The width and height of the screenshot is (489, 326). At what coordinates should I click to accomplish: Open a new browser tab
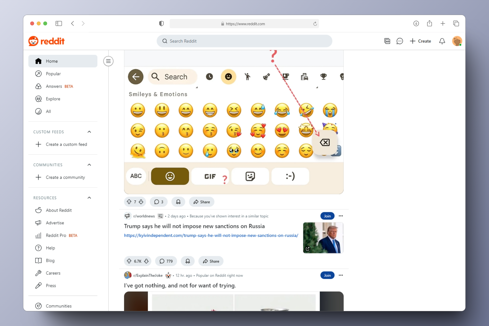(x=443, y=23)
